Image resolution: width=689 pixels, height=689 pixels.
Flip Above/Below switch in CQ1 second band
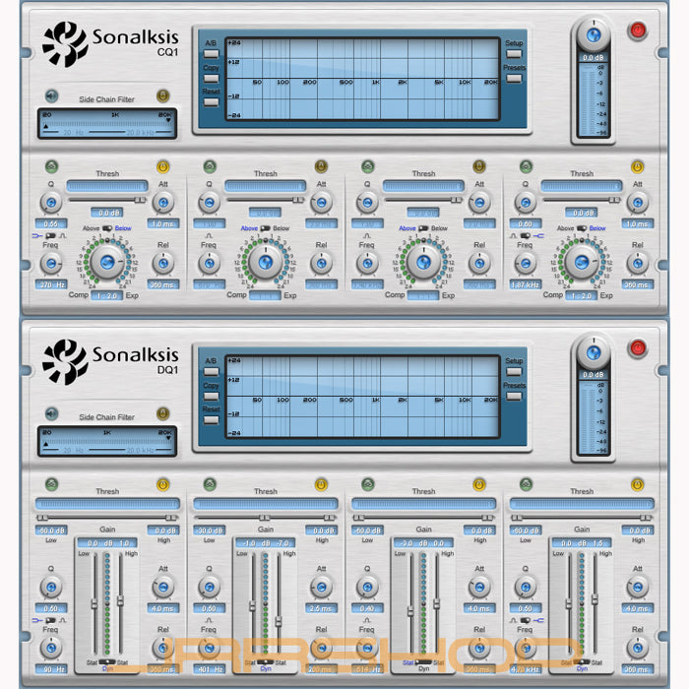coord(265,228)
